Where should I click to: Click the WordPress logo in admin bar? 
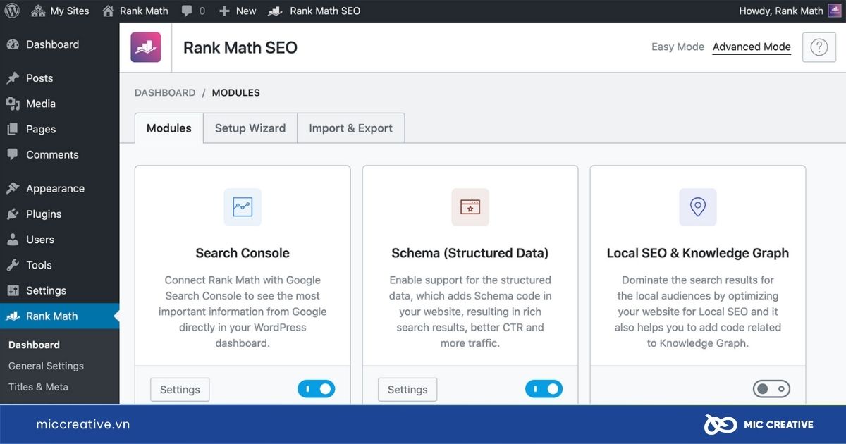click(x=12, y=11)
